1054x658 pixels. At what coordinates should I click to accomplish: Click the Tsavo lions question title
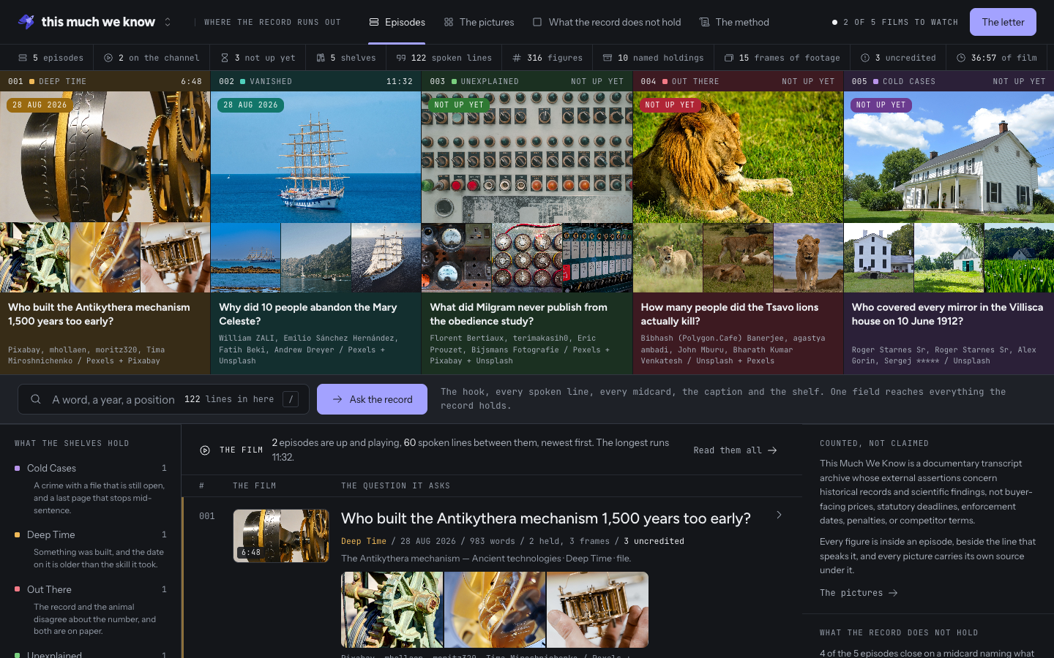730,314
